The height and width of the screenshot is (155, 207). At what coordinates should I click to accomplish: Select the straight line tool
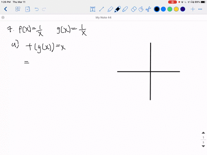[101, 9]
